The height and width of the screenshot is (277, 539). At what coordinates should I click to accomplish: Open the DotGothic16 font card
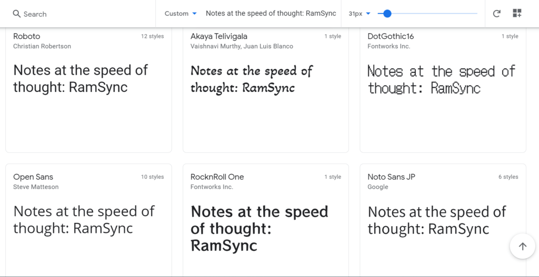pyautogui.click(x=443, y=90)
